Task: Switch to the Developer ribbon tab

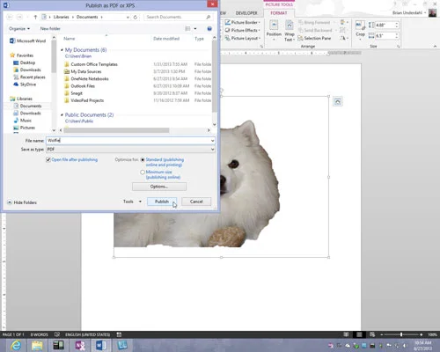Action: (246, 13)
